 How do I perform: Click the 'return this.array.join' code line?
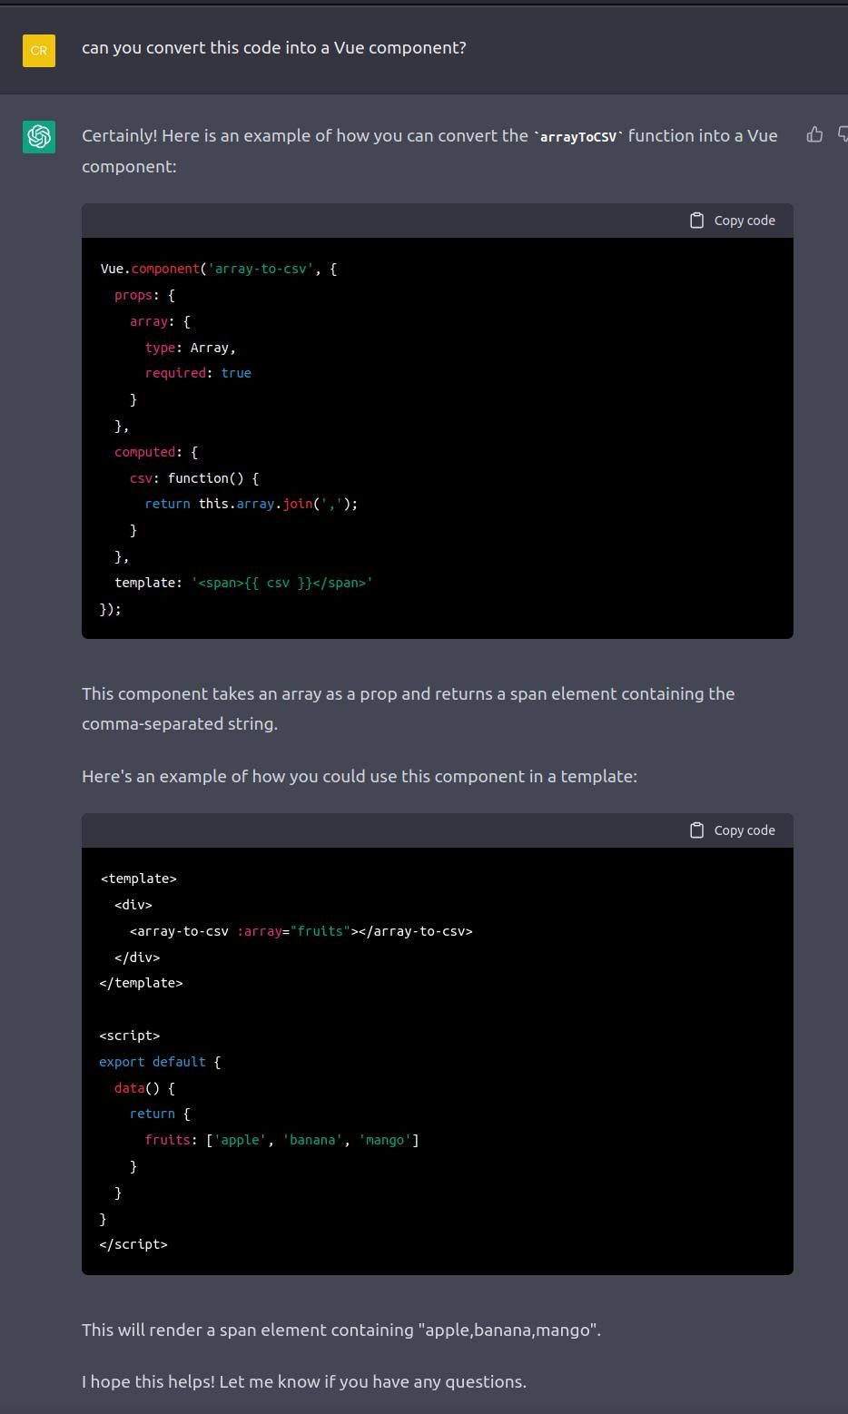[251, 504]
